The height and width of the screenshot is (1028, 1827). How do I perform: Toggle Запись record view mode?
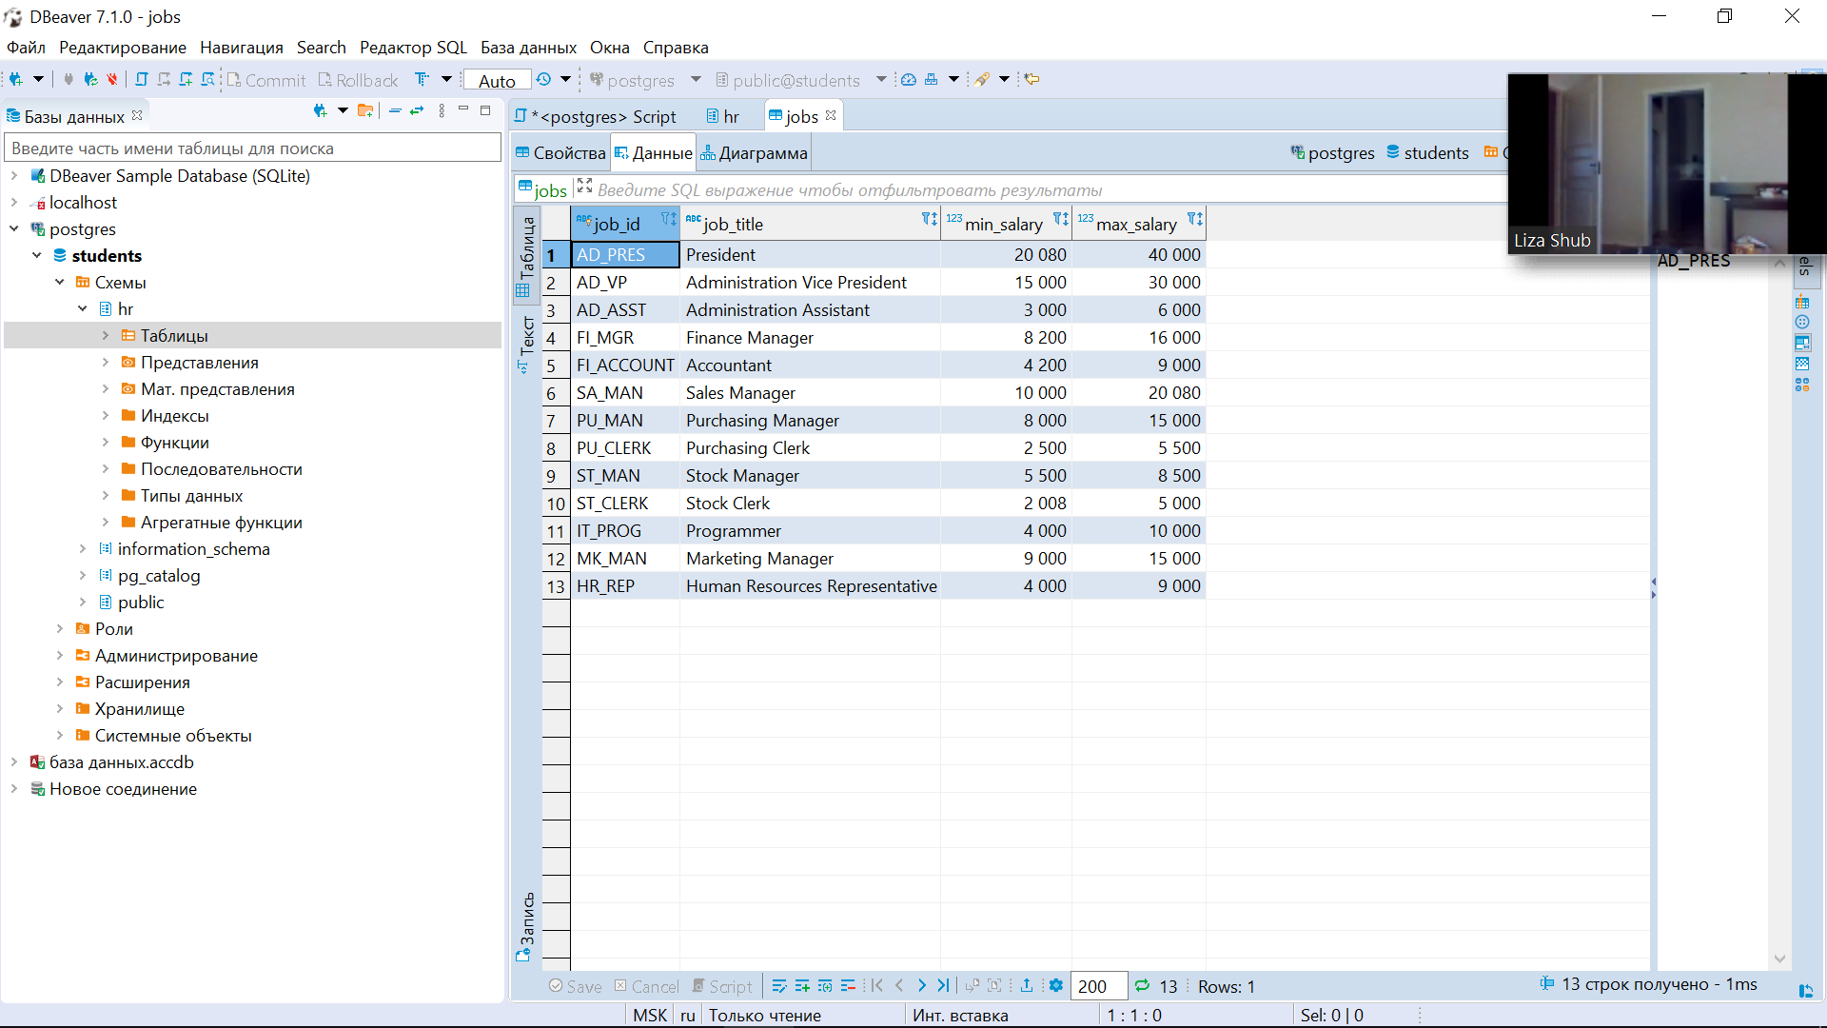click(x=526, y=928)
